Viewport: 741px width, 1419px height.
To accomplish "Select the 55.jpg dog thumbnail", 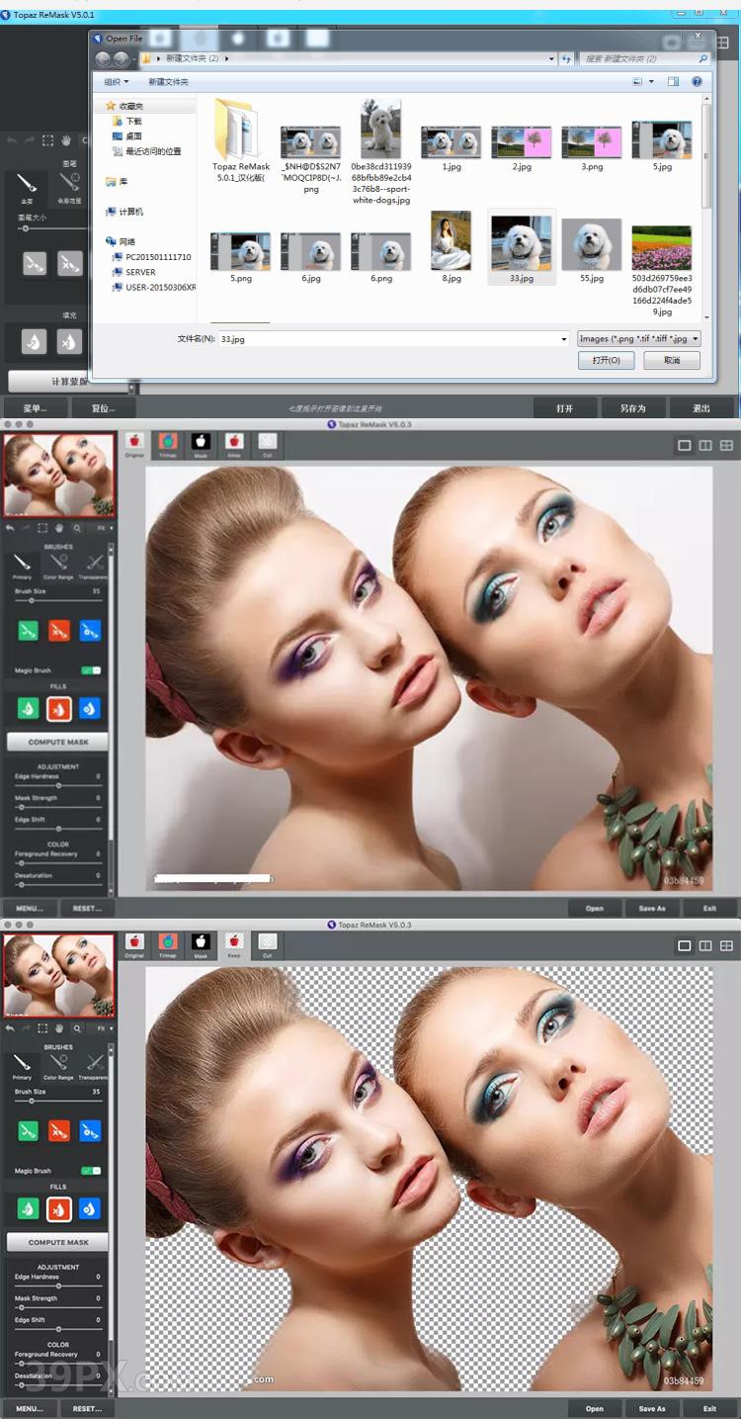I will (592, 245).
